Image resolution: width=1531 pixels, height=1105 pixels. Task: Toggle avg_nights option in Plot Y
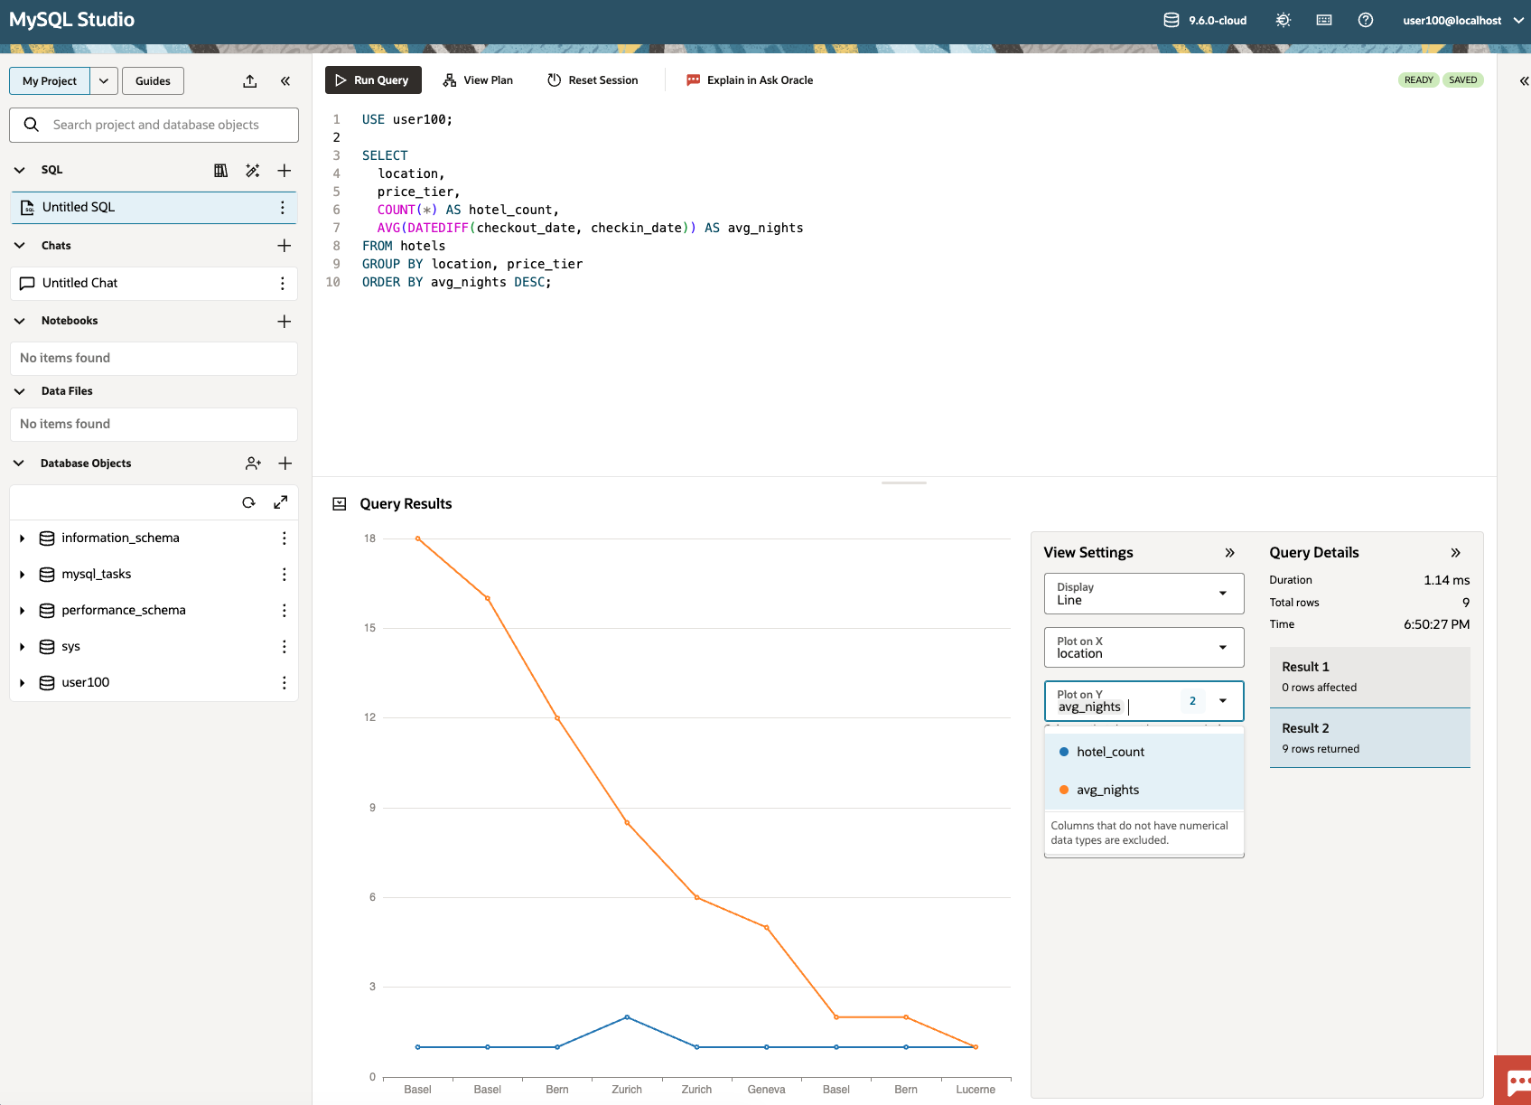1144,790
